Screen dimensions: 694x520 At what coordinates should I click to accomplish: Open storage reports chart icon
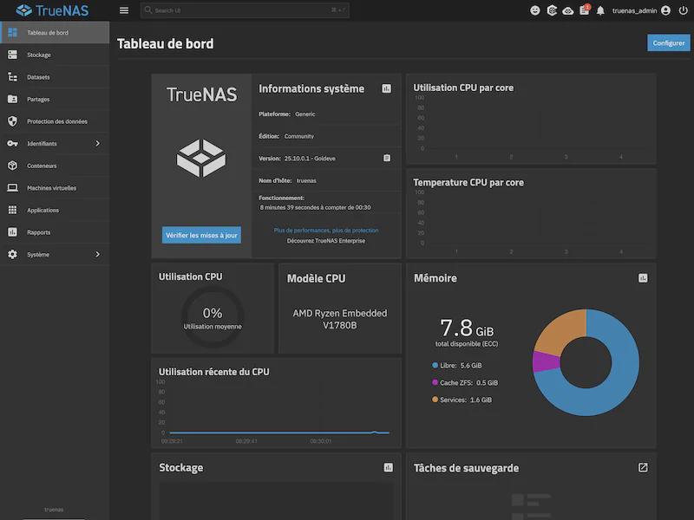(388, 467)
